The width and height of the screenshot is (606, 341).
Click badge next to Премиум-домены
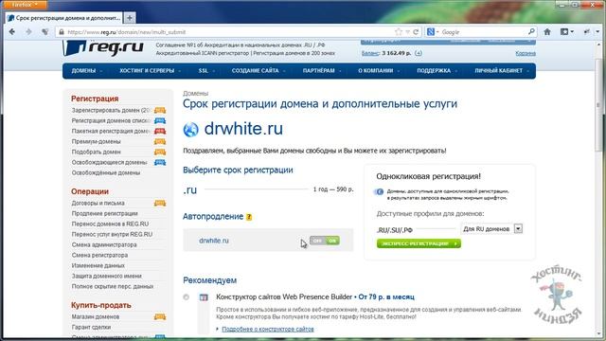click(160, 142)
